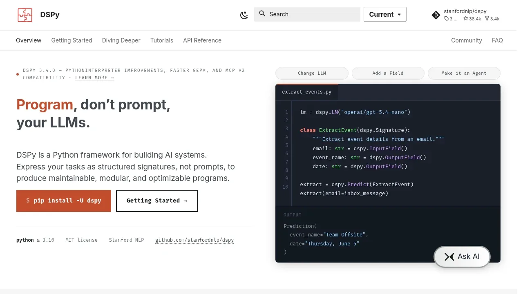Click the extract(email=inbox_message) code line
The image size is (523, 294).
(x=344, y=194)
